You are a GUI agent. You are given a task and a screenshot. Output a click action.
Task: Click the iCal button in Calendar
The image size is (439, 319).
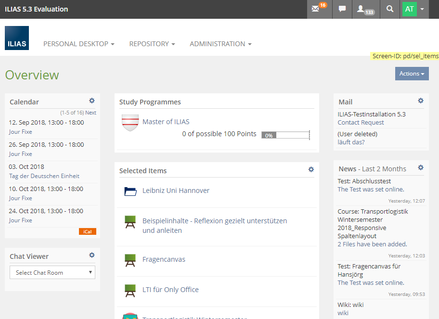pyautogui.click(x=88, y=231)
